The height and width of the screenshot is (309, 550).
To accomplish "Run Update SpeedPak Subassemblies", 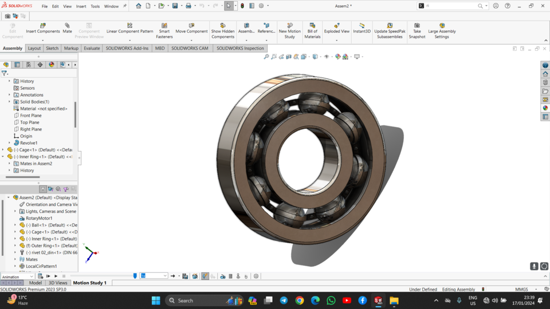I will coord(390,31).
